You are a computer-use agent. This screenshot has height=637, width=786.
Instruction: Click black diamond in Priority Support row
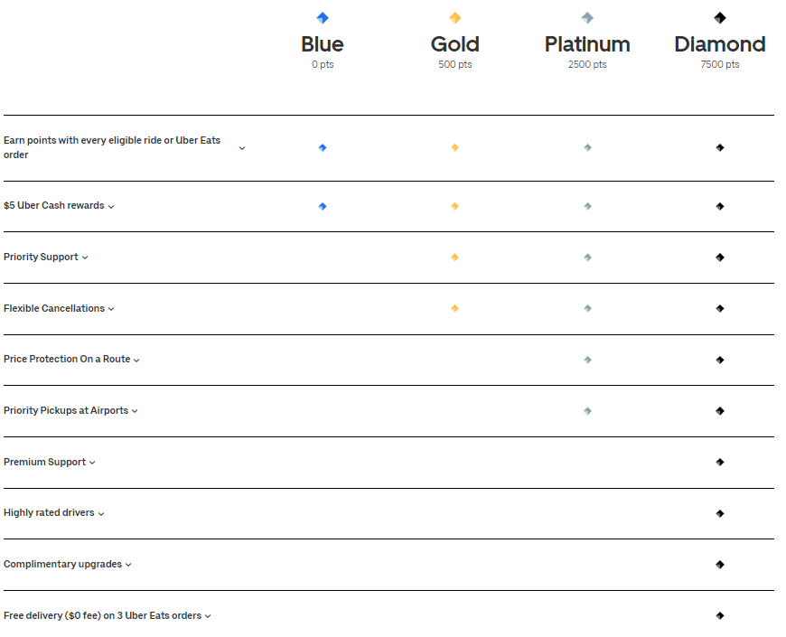tap(720, 258)
